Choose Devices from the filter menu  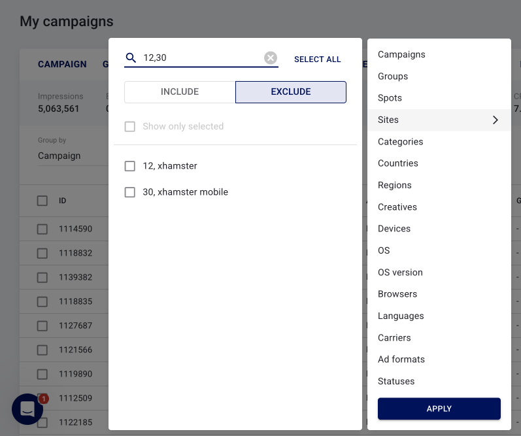(394, 229)
